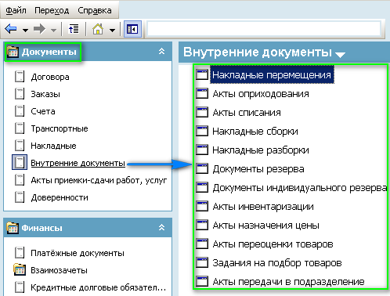Open the Forward history dropdown arrow
This screenshot has width=390, height=296.
pos(53,31)
